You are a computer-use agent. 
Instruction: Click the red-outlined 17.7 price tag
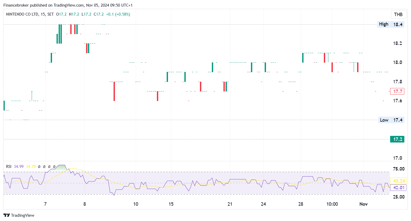tap(397, 91)
